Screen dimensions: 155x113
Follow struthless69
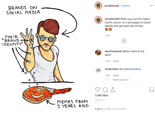click(126, 6)
